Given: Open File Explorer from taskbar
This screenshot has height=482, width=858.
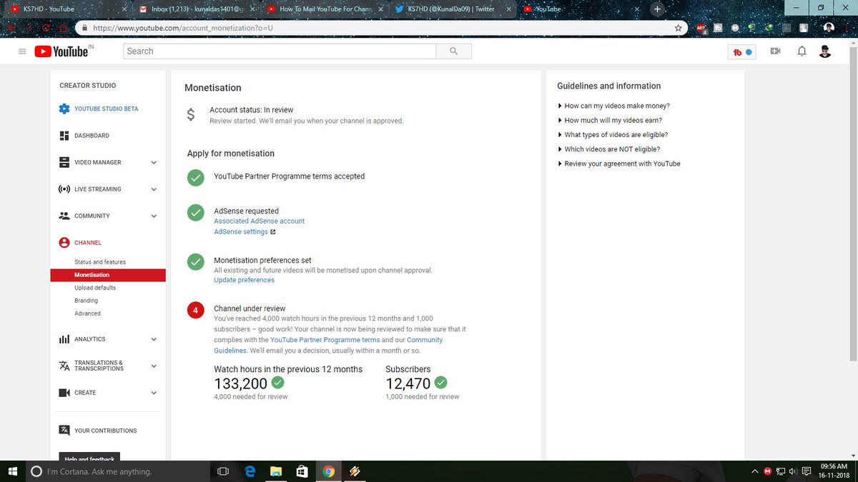Looking at the screenshot, I should 276,471.
